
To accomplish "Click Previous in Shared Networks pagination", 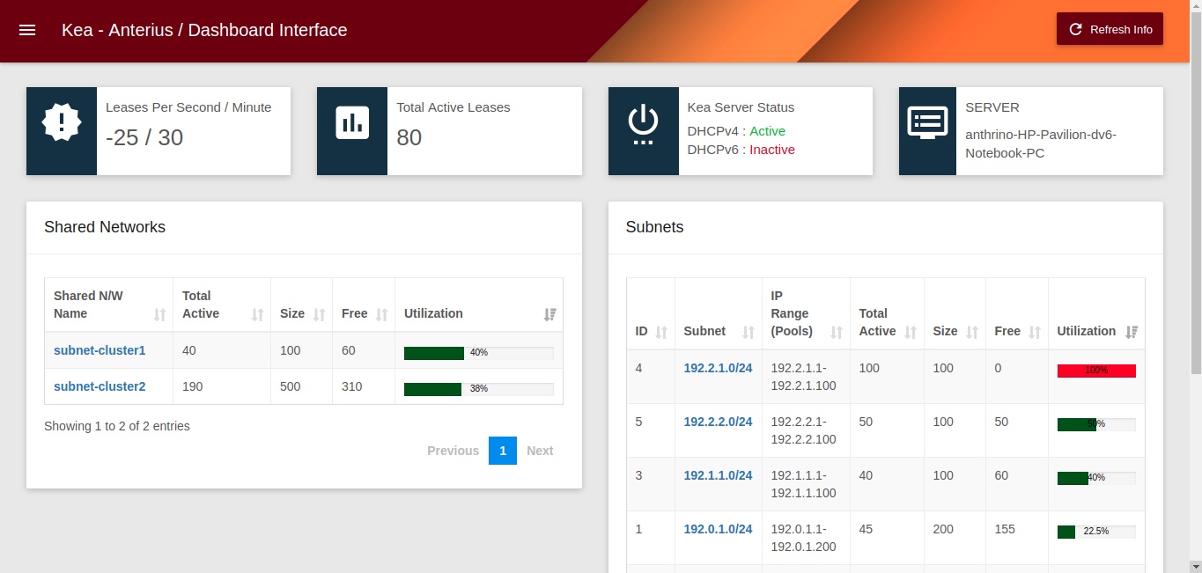I will (x=453, y=451).
